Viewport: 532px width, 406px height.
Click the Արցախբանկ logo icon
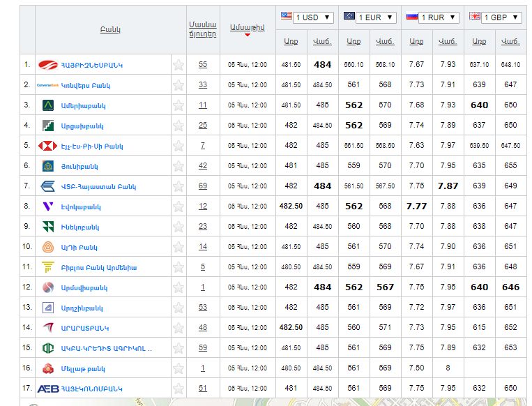(48, 126)
